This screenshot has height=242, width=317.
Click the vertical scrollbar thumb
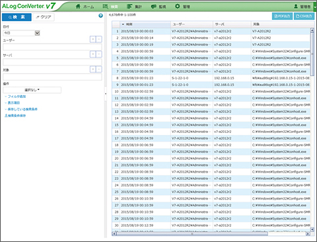pyautogui.click(x=312, y=54)
